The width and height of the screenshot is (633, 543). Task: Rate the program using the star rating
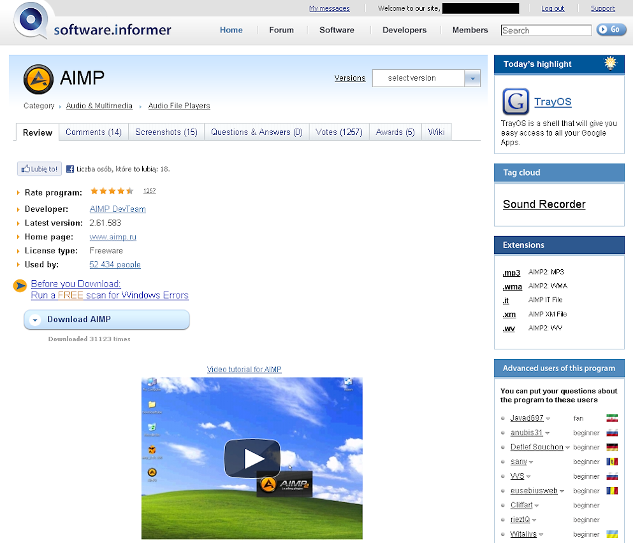coord(112,191)
